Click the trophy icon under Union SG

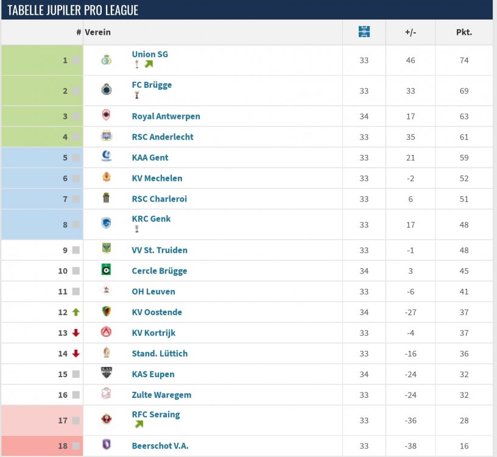coord(137,65)
